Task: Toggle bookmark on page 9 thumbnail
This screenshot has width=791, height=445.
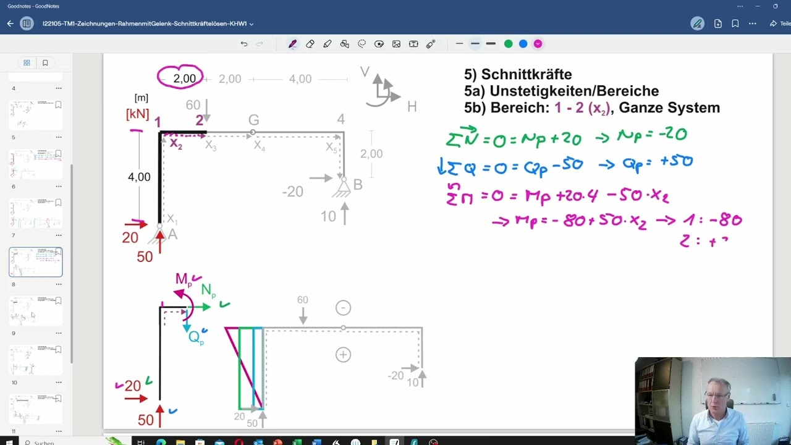Action: point(58,301)
